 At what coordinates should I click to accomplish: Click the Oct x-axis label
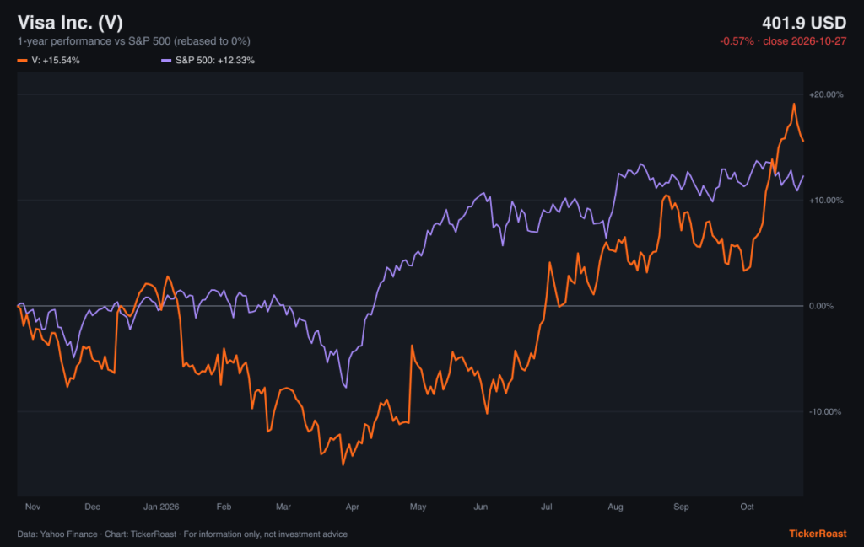(747, 507)
